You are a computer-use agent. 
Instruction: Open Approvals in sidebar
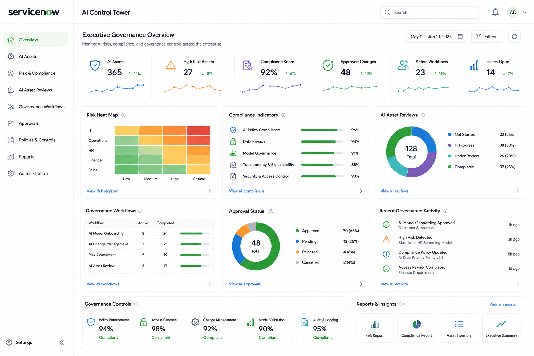(x=36, y=123)
